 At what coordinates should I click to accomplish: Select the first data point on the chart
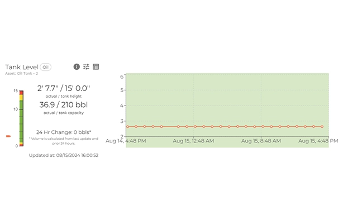coord(127,127)
